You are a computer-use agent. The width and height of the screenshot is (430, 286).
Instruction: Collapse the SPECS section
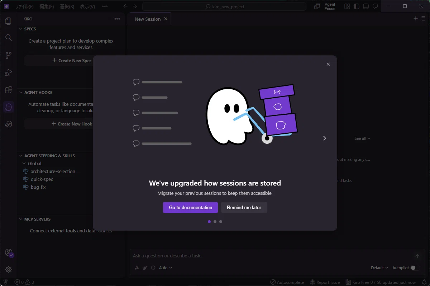click(x=21, y=29)
